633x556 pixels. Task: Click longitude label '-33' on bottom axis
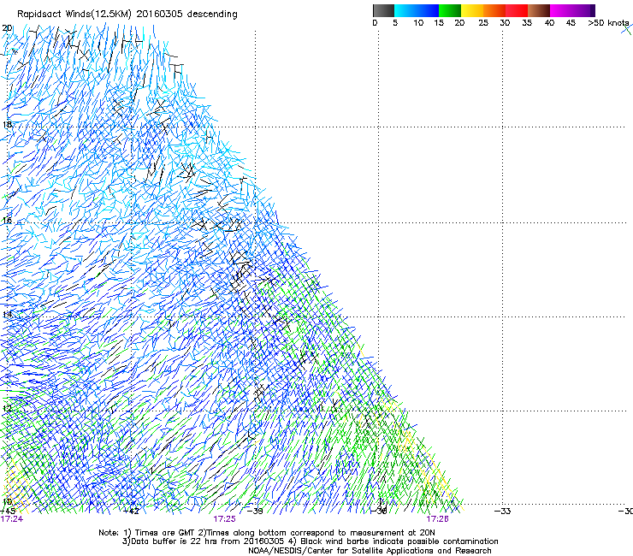[502, 512]
